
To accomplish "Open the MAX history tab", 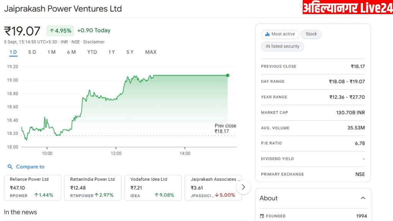I will (x=151, y=52).
